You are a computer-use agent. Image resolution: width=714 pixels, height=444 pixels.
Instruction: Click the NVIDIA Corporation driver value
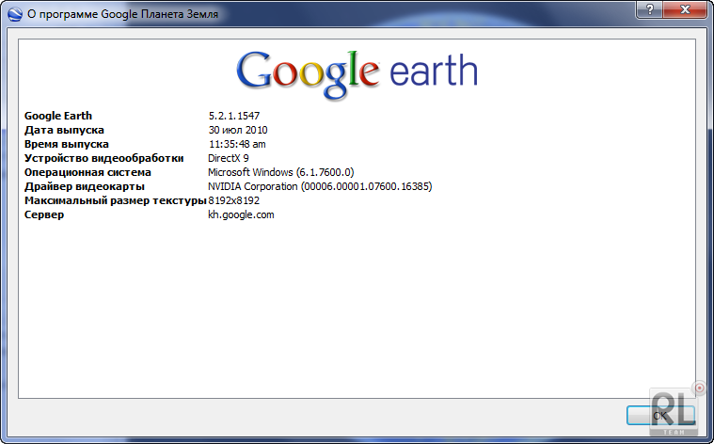point(320,186)
